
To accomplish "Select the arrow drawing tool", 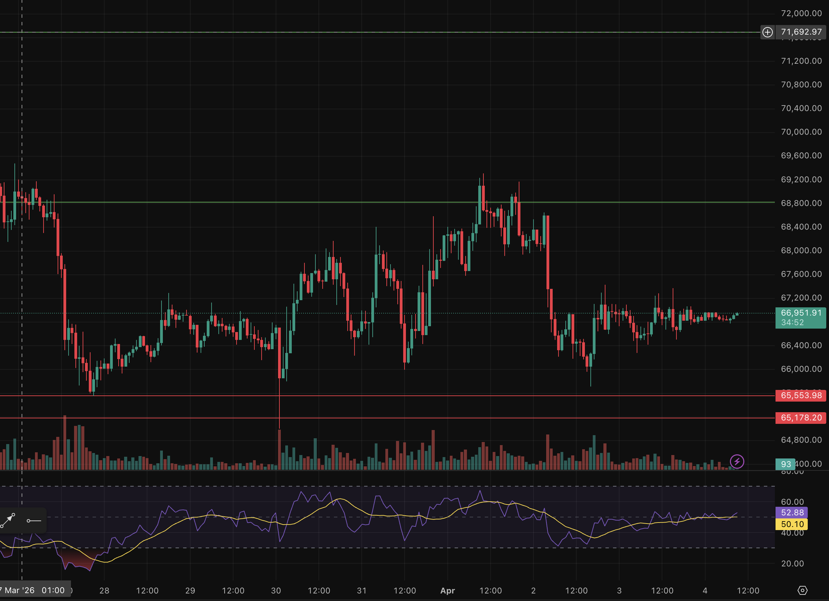I will (x=8, y=520).
